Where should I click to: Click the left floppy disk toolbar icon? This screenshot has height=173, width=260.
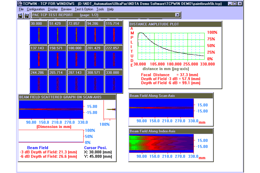tap(20, 15)
